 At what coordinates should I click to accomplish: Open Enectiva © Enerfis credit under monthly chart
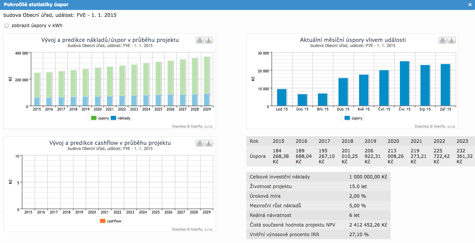(x=435, y=126)
